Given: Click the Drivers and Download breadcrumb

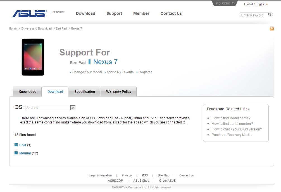Looking at the screenshot, I should coord(37,28).
